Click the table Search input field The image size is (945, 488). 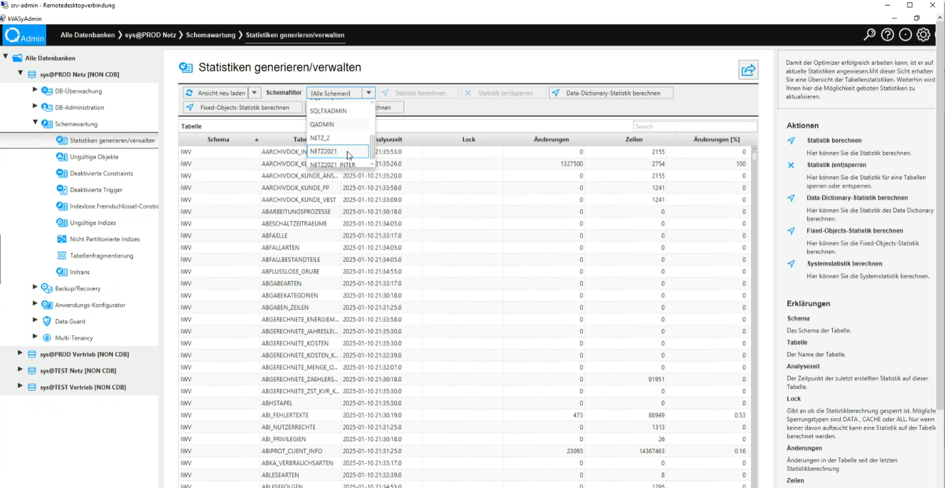tap(694, 126)
